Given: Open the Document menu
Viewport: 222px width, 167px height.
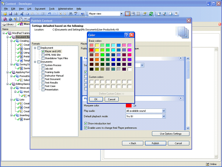Looking at the screenshot, I should [x=40, y=9].
